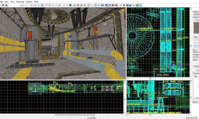The image size is (199, 119).
Task: Select the Groups selection mode icon
Action: [x=107, y=5]
